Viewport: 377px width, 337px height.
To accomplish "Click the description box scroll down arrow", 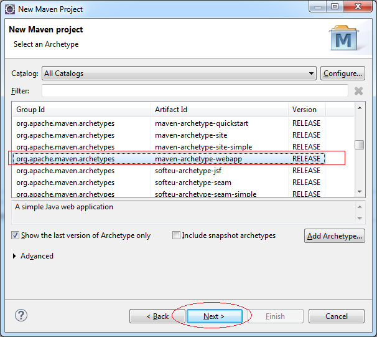I will pyautogui.click(x=360, y=218).
